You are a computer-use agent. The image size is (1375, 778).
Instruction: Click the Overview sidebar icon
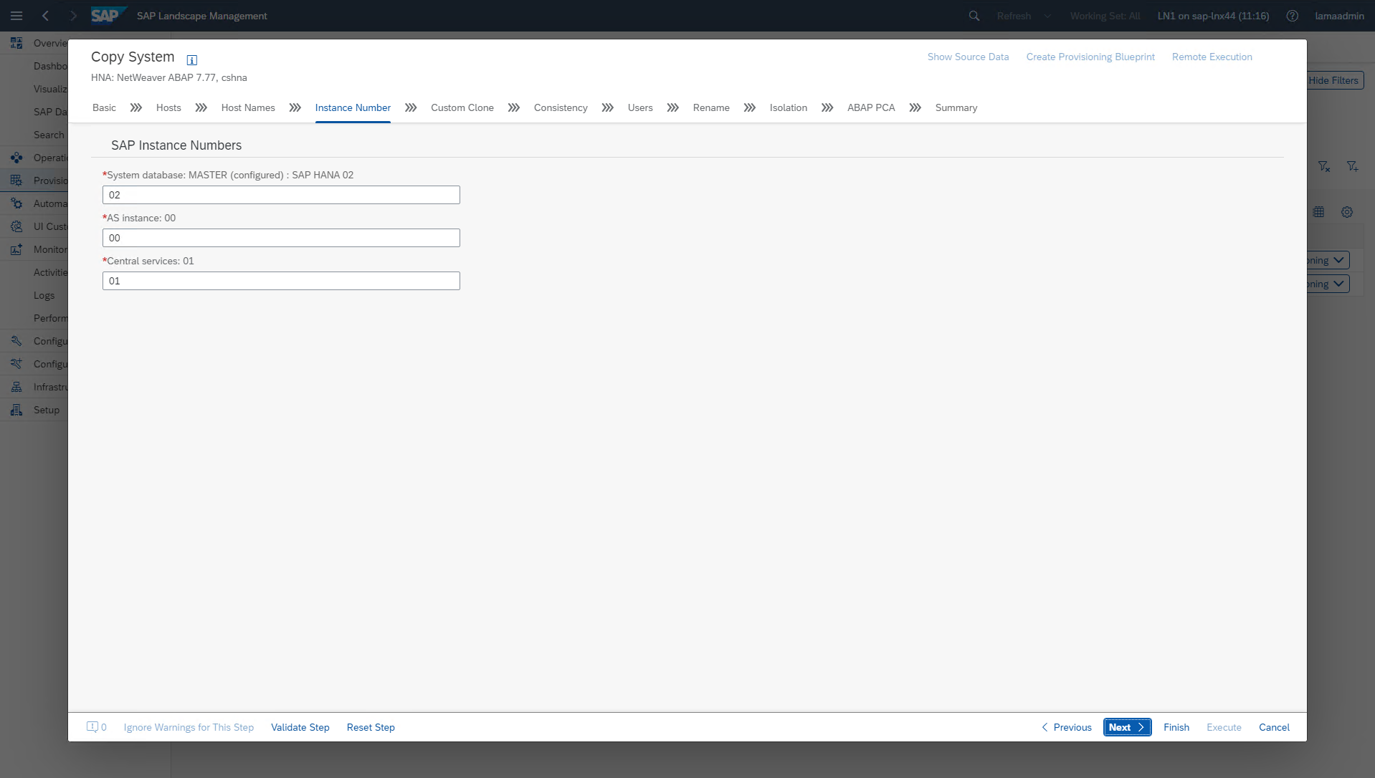click(x=16, y=43)
